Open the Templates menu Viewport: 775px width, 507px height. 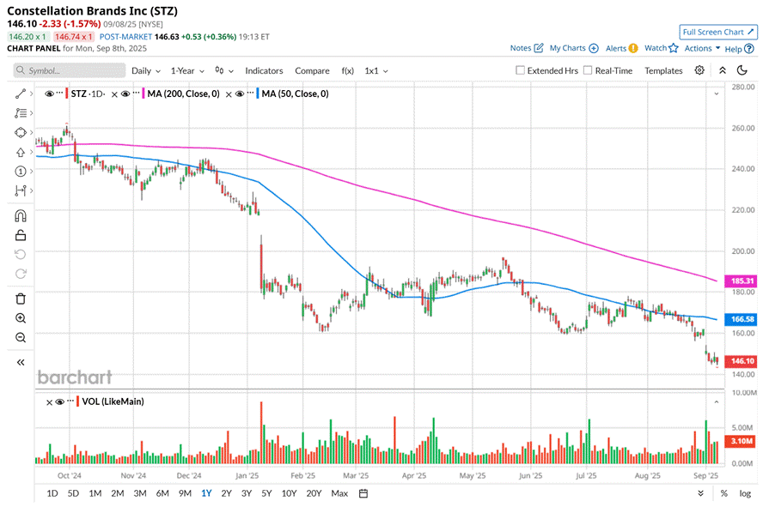pyautogui.click(x=663, y=70)
